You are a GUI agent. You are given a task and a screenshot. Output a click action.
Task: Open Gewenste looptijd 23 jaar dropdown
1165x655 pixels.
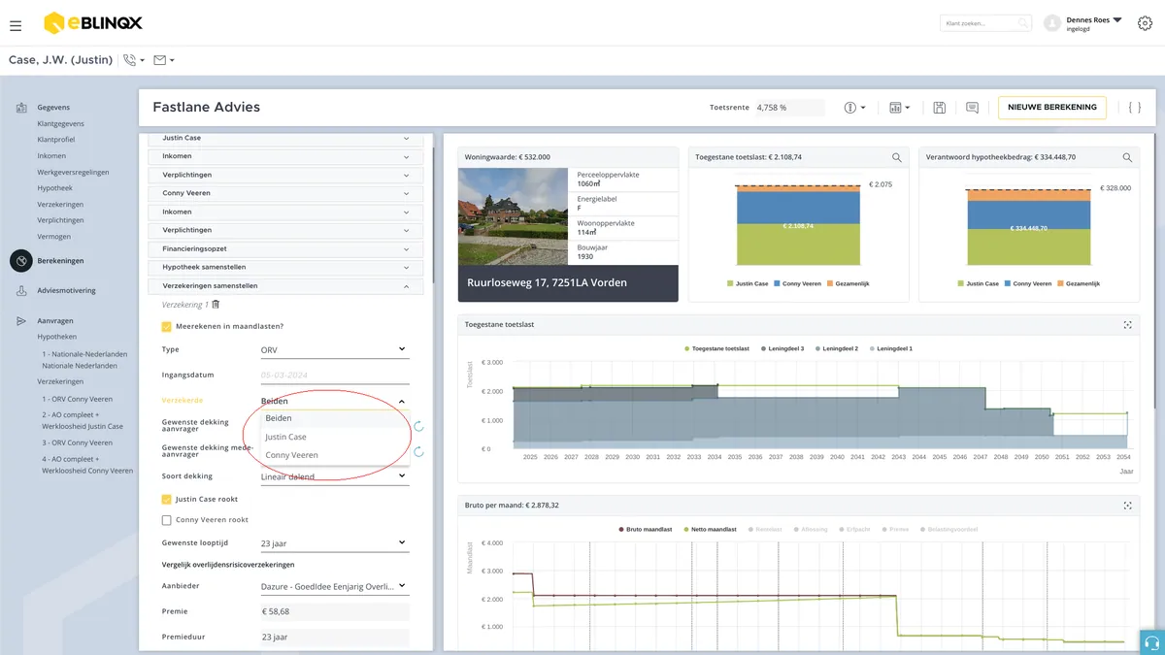[334, 543]
